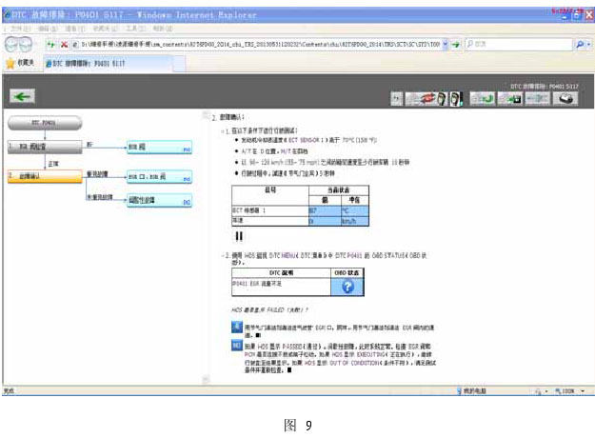Switch to the 'DTC 故障排除: P0401 S117' tab
The image size is (595, 438).
pos(86,63)
